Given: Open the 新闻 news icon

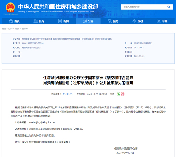Looking at the screenshot, I should [60, 21].
